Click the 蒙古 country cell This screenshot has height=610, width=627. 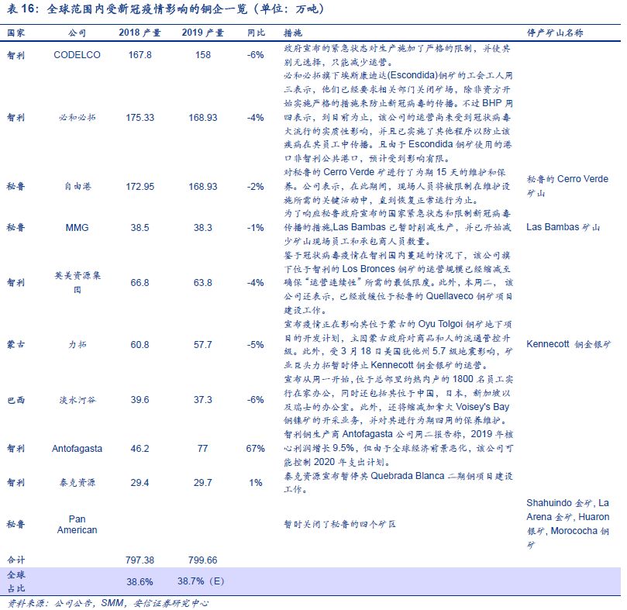[x=16, y=344]
